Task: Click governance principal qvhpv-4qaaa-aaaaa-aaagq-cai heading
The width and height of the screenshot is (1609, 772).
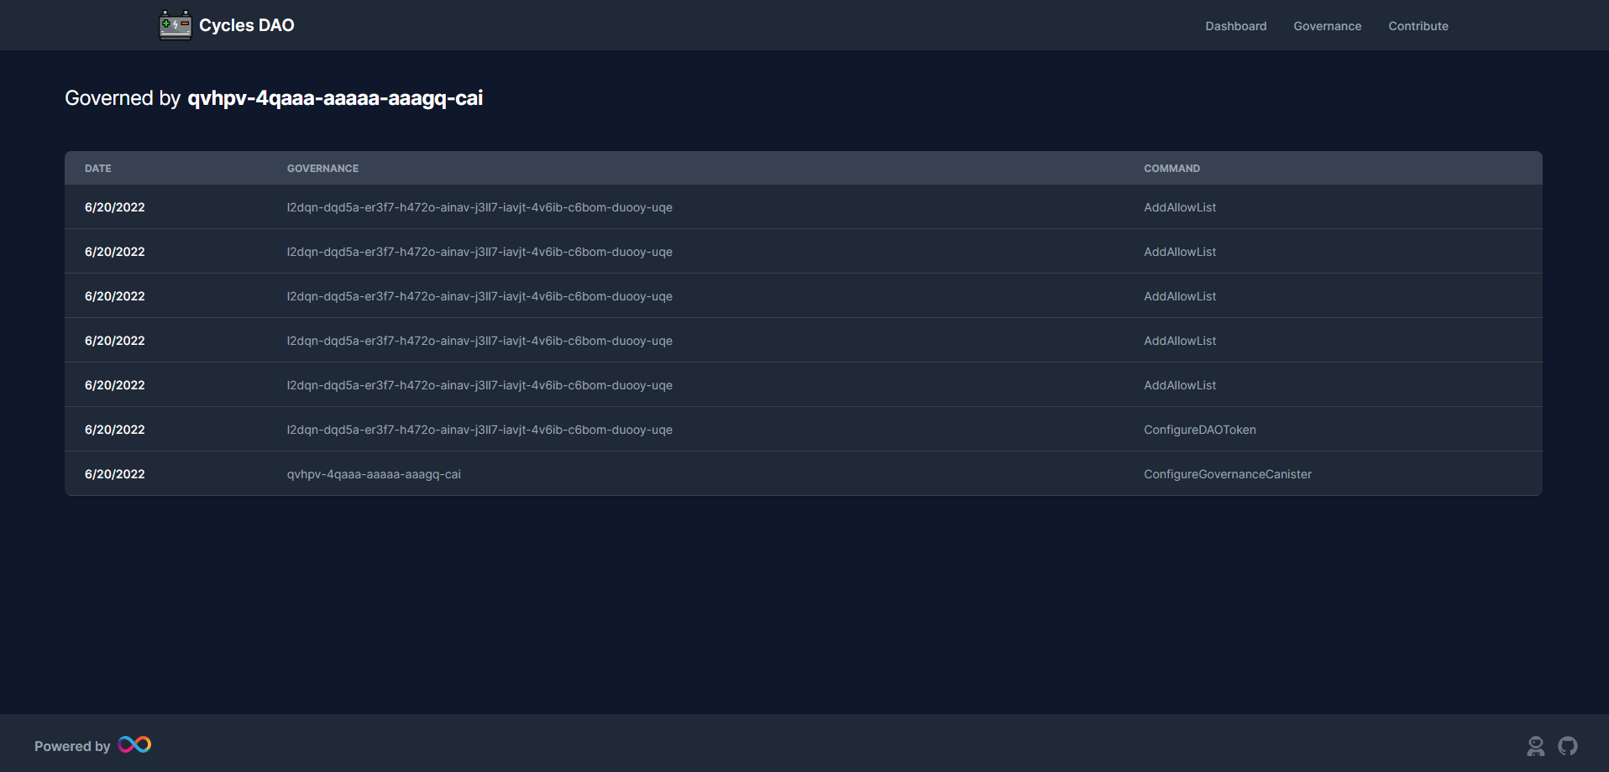Action: (336, 98)
